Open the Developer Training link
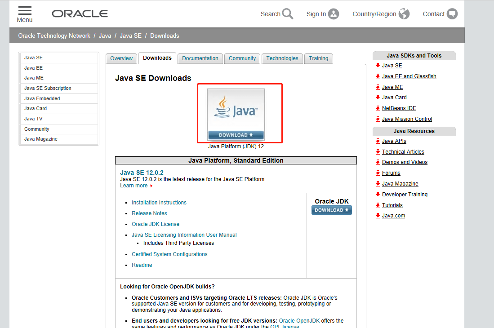This screenshot has height=328, width=494. pyautogui.click(x=405, y=195)
